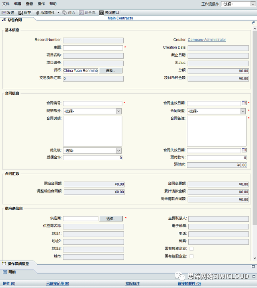Click the 添加附件 toolbar label
This screenshot has width=257, height=288.
[x=48, y=13]
